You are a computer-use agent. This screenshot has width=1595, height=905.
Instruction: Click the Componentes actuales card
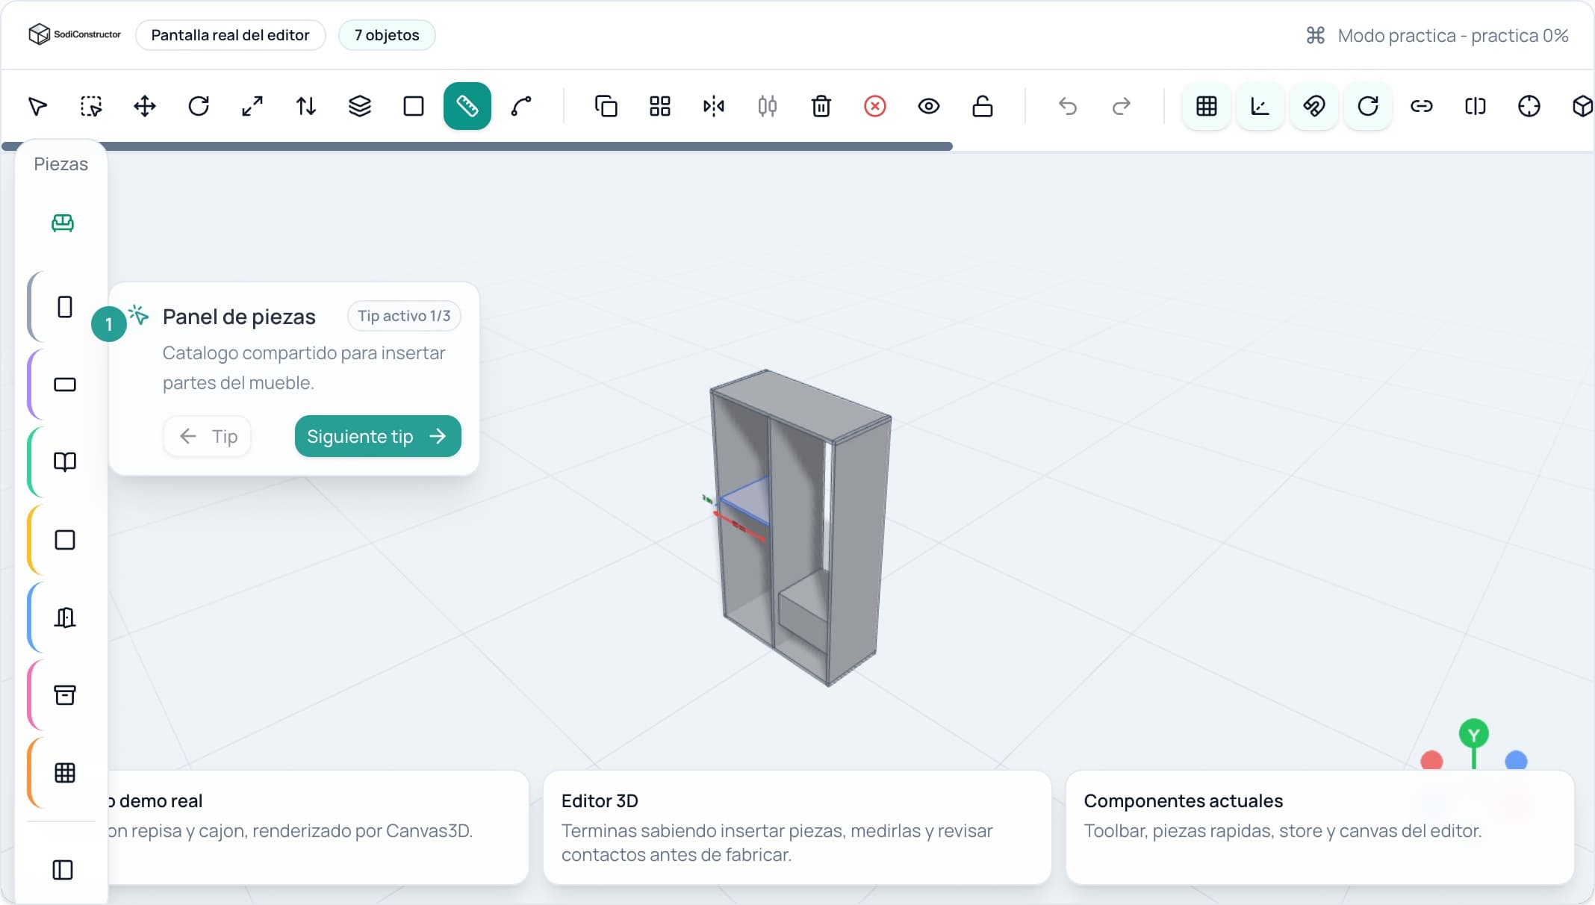(x=1319, y=827)
